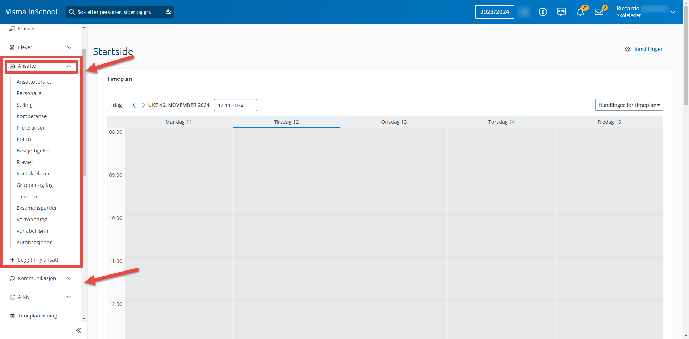Screen dimensions: 689x339
Task: Open the mail envelope inbox
Action: coord(599,12)
